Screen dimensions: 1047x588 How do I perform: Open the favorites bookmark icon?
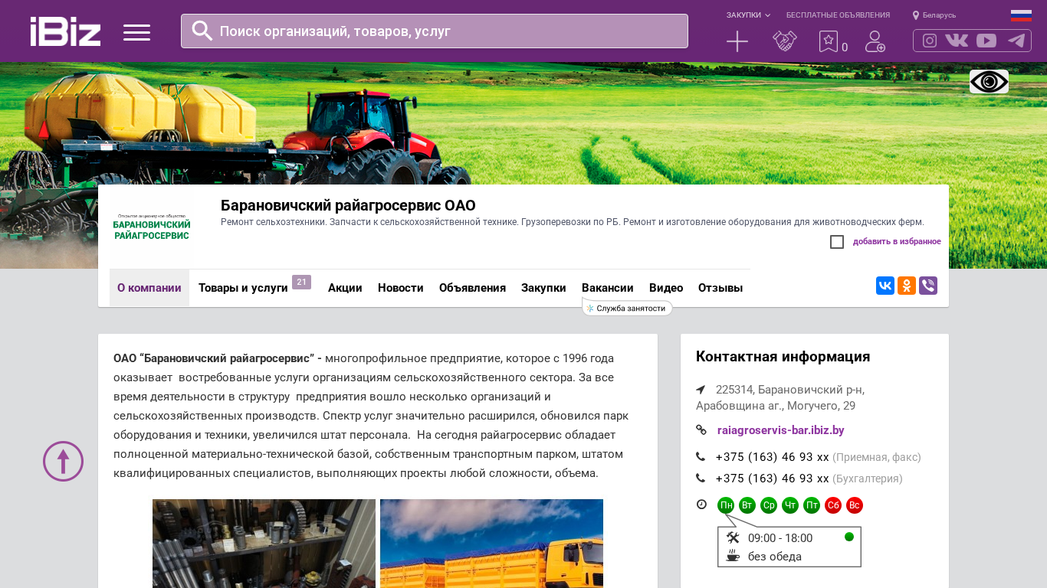click(828, 41)
